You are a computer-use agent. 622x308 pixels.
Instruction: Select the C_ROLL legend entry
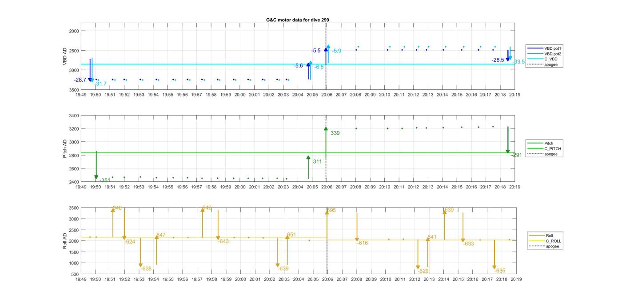[x=553, y=241]
